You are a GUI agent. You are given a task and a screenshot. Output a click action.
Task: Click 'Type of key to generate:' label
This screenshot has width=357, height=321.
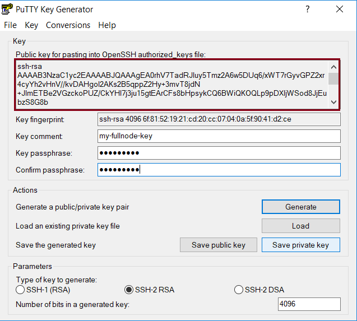tap(57, 280)
